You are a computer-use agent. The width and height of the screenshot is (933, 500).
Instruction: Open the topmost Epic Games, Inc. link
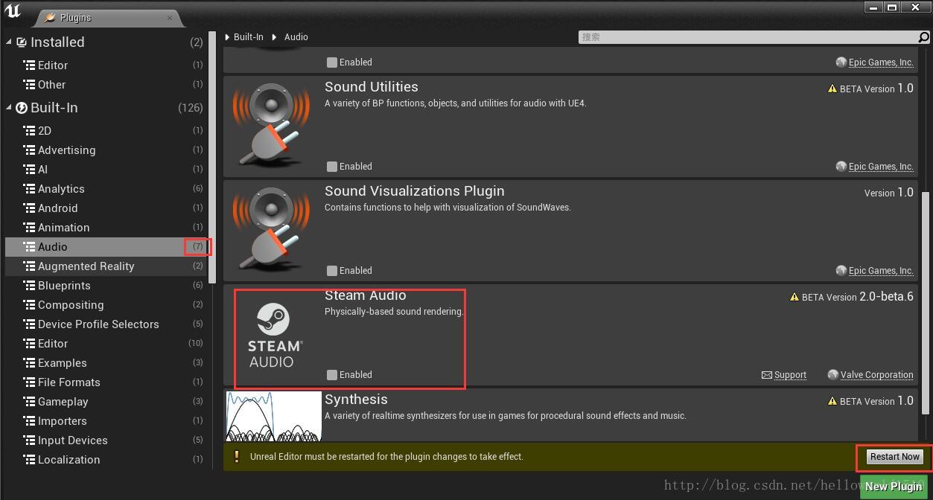(880, 62)
